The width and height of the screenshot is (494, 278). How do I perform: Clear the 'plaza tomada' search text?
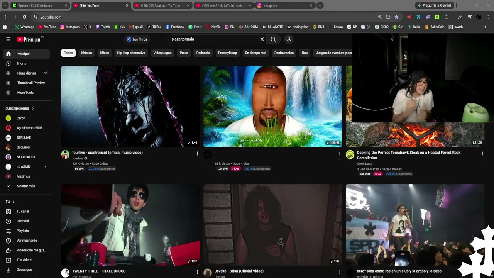coord(262,39)
